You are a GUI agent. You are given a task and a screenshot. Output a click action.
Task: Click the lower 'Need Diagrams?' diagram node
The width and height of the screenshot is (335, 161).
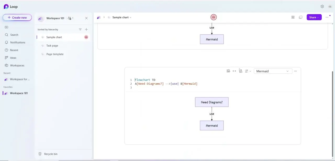(x=212, y=102)
